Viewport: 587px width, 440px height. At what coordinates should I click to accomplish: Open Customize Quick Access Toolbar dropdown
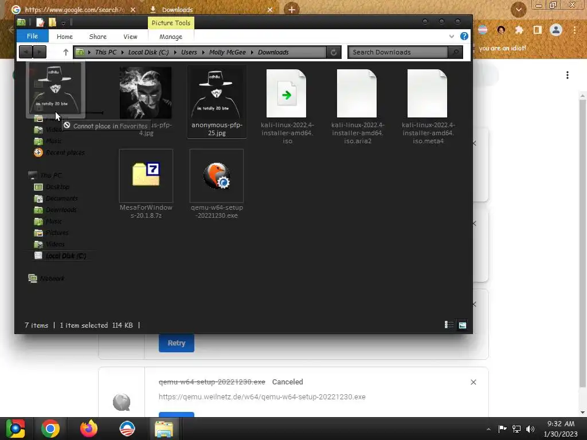click(x=63, y=23)
